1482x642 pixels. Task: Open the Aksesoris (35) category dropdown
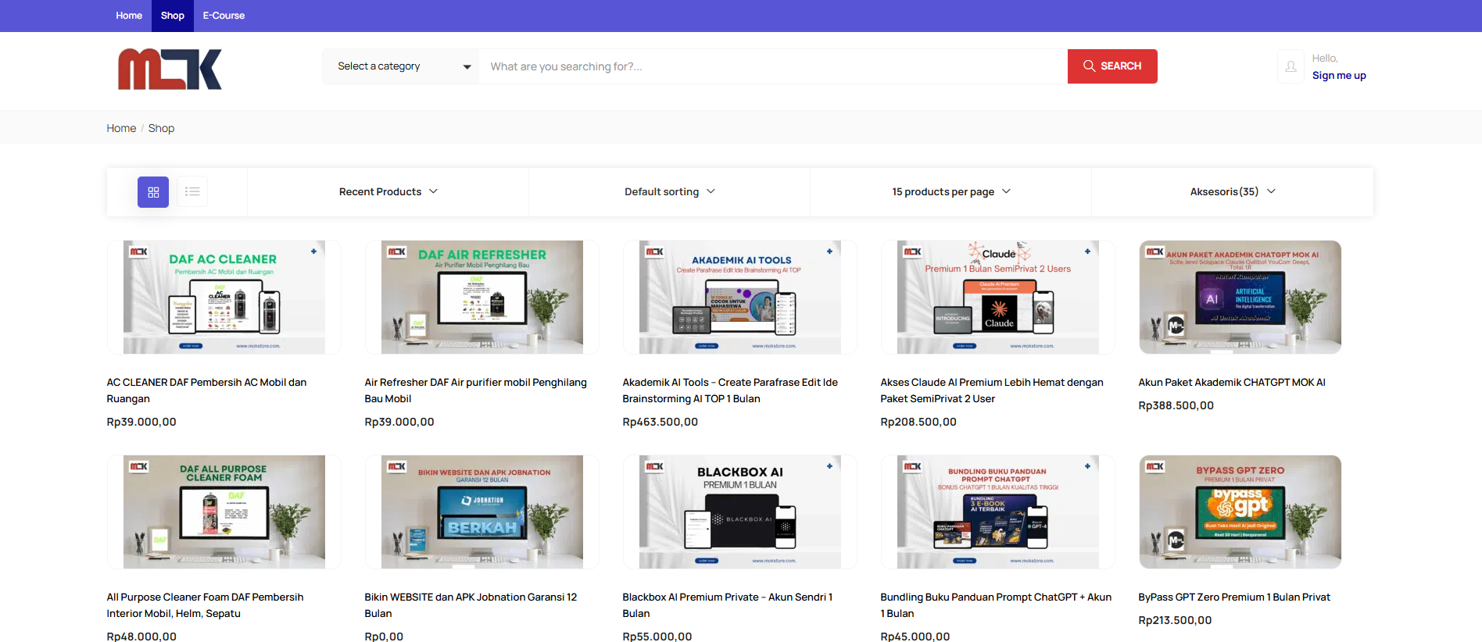(1233, 192)
